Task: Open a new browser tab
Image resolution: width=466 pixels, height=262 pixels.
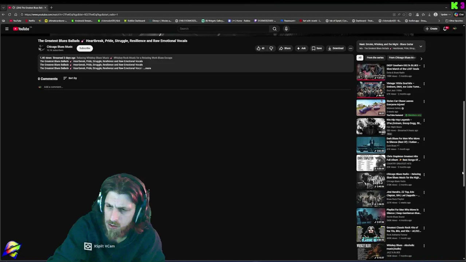Action: 51,8
